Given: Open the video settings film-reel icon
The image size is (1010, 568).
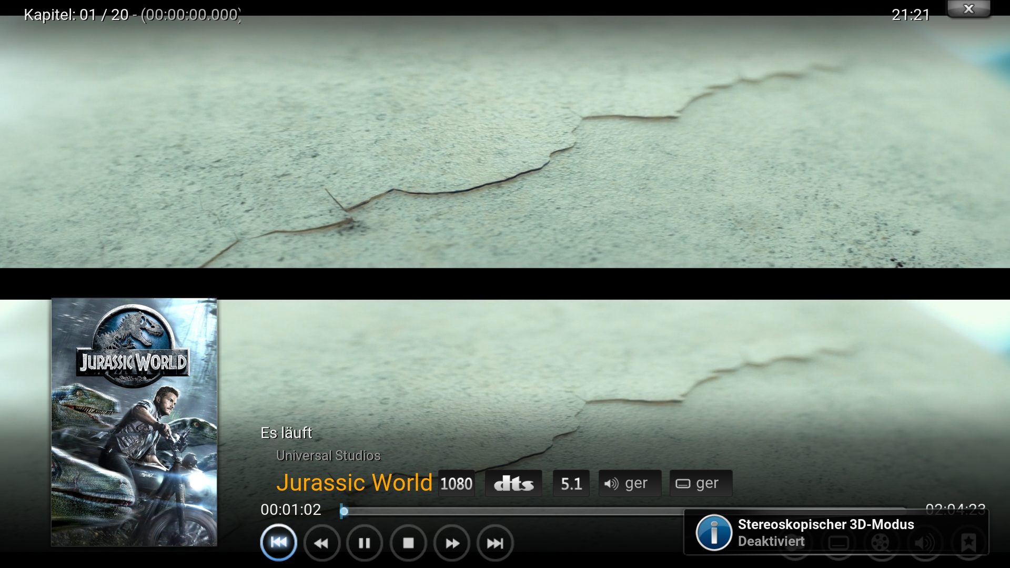Looking at the screenshot, I should (x=882, y=543).
